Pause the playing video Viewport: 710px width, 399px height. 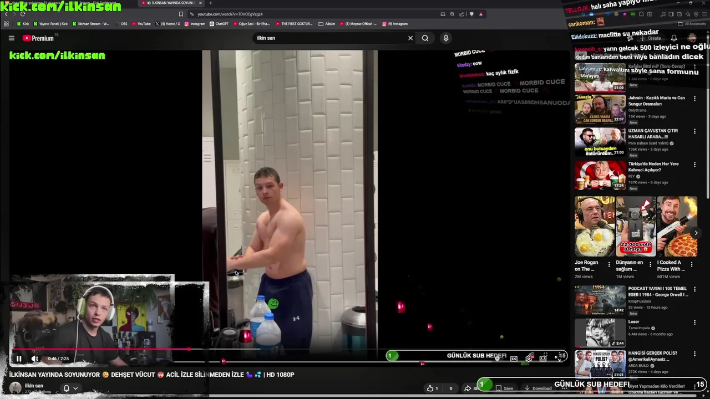click(19, 359)
